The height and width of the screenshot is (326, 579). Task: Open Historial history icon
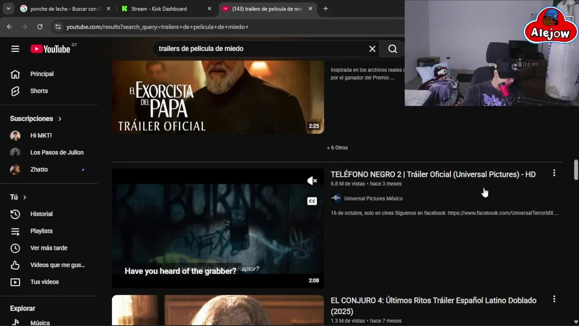(15, 214)
